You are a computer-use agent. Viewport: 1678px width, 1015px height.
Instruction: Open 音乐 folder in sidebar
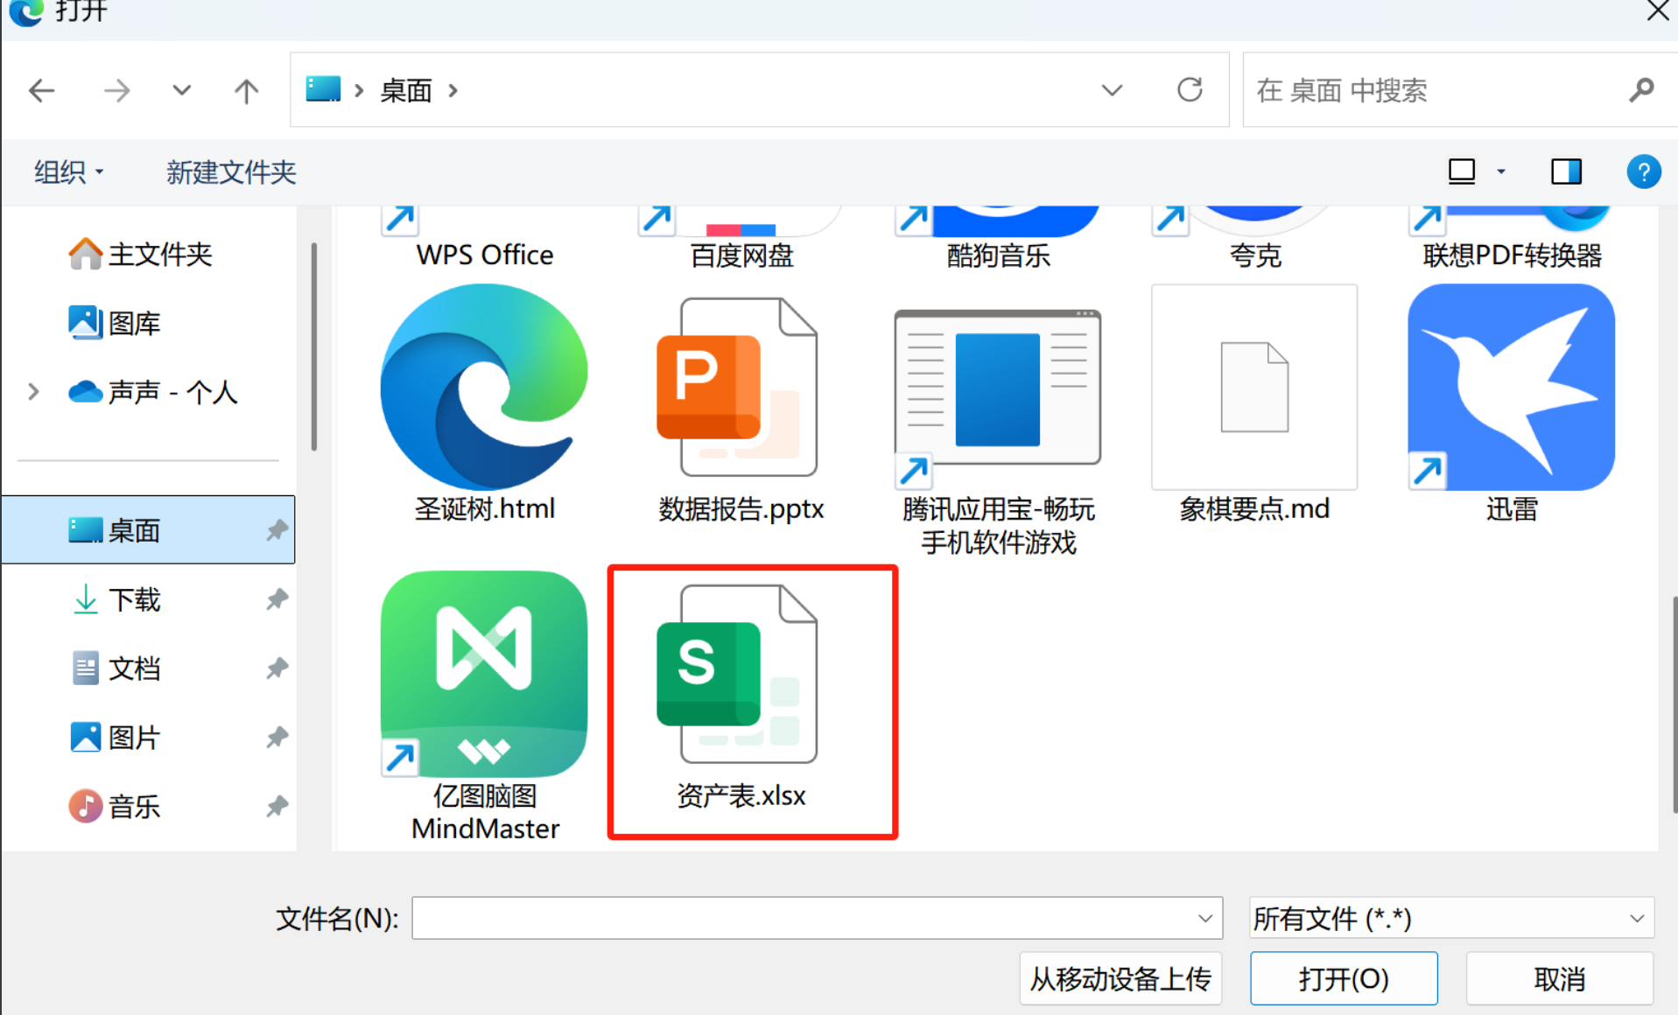click(115, 806)
